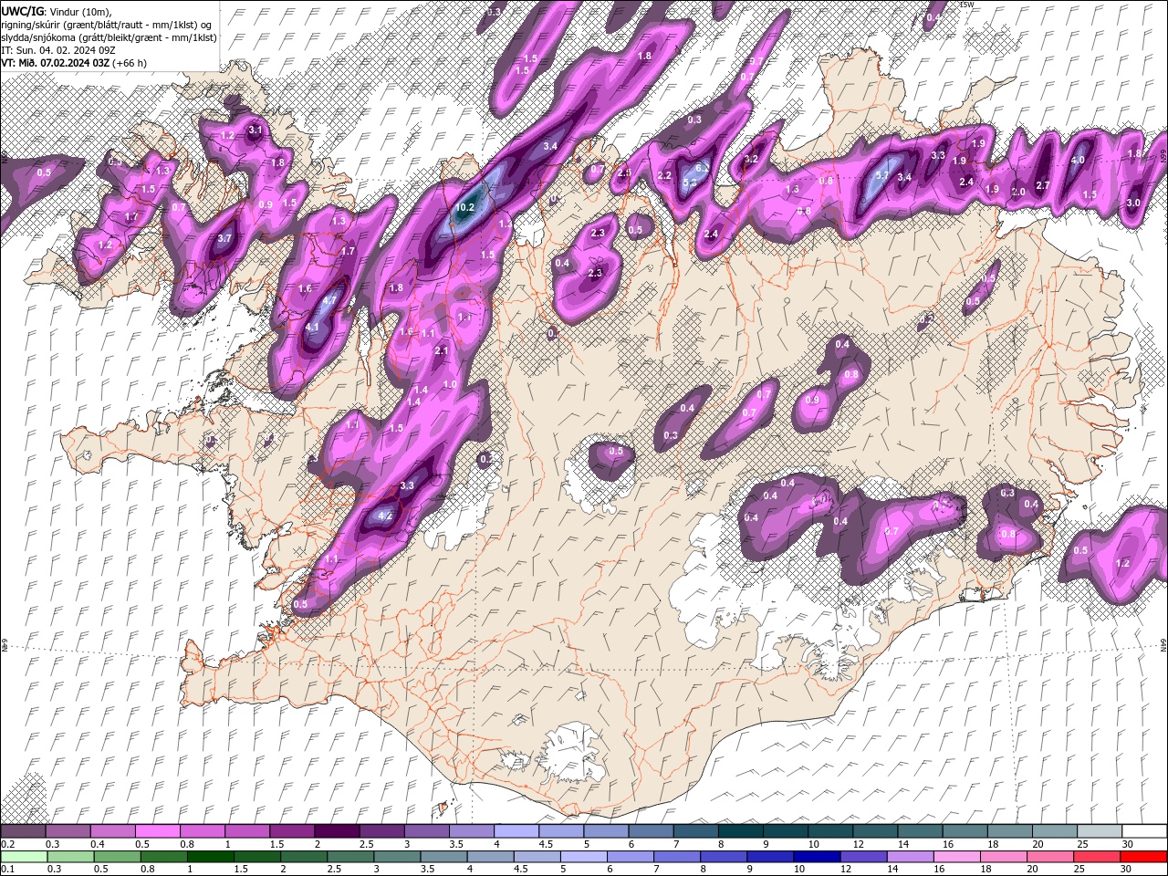This screenshot has width=1168, height=876.
Task: Click the 4.2 precipitation value on the map
Action: pyautogui.click(x=385, y=516)
